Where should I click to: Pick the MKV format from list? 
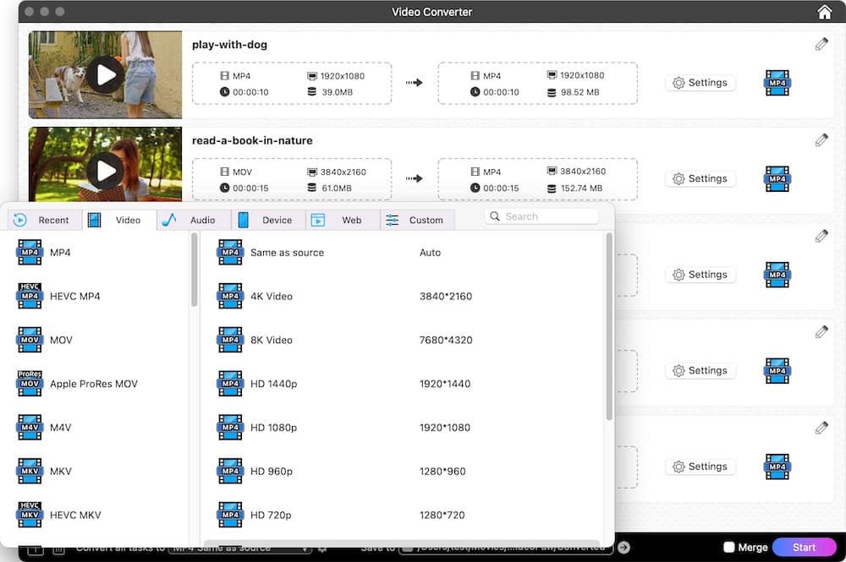click(x=61, y=471)
